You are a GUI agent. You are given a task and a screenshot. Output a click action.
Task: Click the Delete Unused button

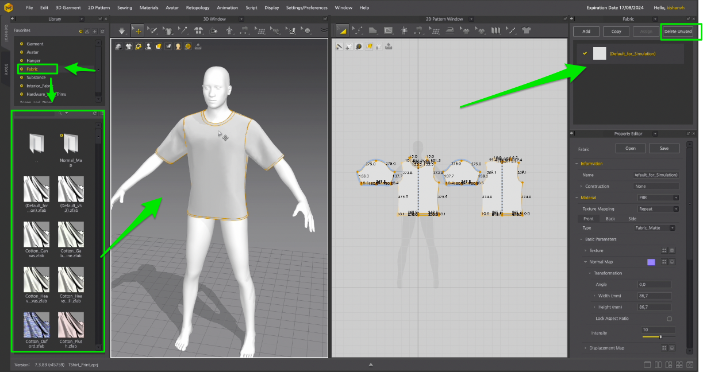click(x=678, y=32)
